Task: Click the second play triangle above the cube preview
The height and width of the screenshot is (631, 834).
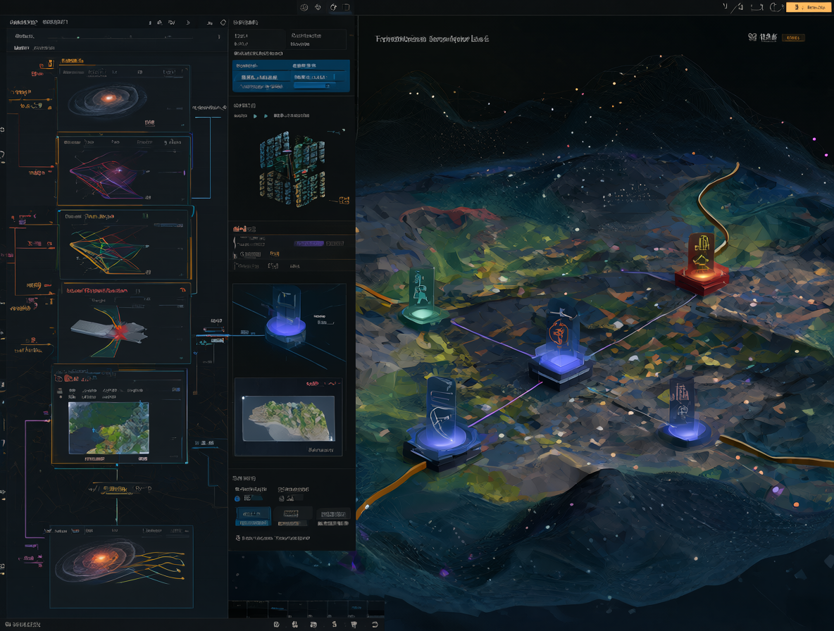Action: click(266, 116)
